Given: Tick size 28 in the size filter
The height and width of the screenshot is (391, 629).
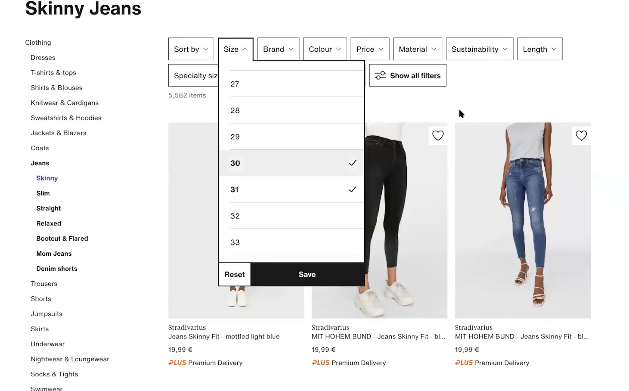Looking at the screenshot, I should pyautogui.click(x=291, y=110).
